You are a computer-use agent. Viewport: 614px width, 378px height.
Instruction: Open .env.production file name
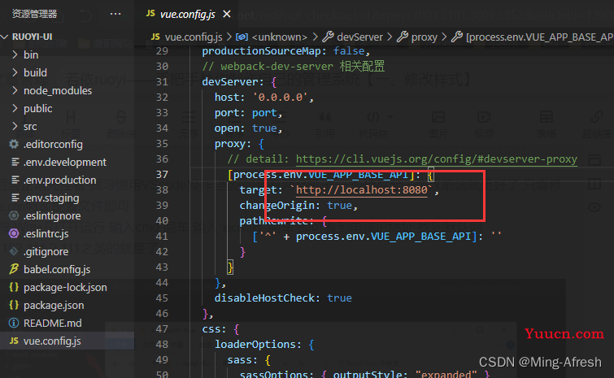59,180
